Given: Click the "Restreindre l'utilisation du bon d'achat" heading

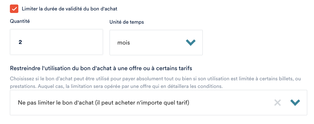Looking at the screenshot, I should 101,68.
